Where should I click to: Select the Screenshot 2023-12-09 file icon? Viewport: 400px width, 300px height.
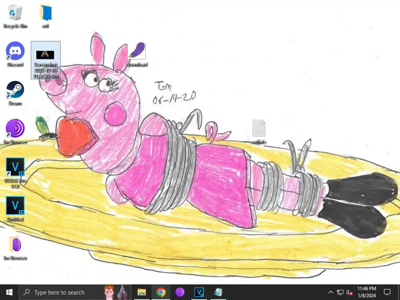point(46,60)
